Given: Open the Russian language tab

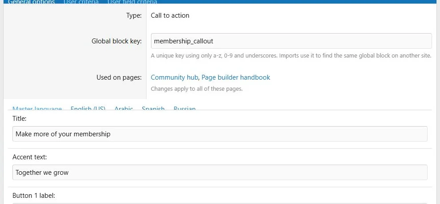Looking at the screenshot, I should click(184, 108).
